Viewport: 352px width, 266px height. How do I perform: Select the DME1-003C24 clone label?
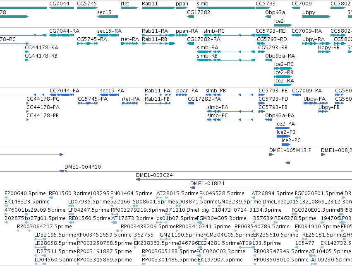click(154, 175)
